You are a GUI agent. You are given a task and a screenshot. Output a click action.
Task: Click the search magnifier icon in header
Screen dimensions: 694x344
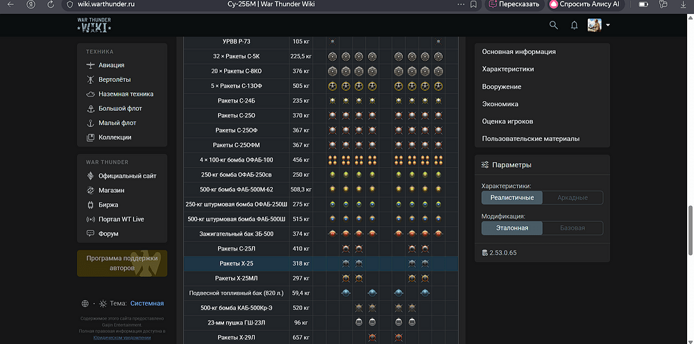(553, 26)
